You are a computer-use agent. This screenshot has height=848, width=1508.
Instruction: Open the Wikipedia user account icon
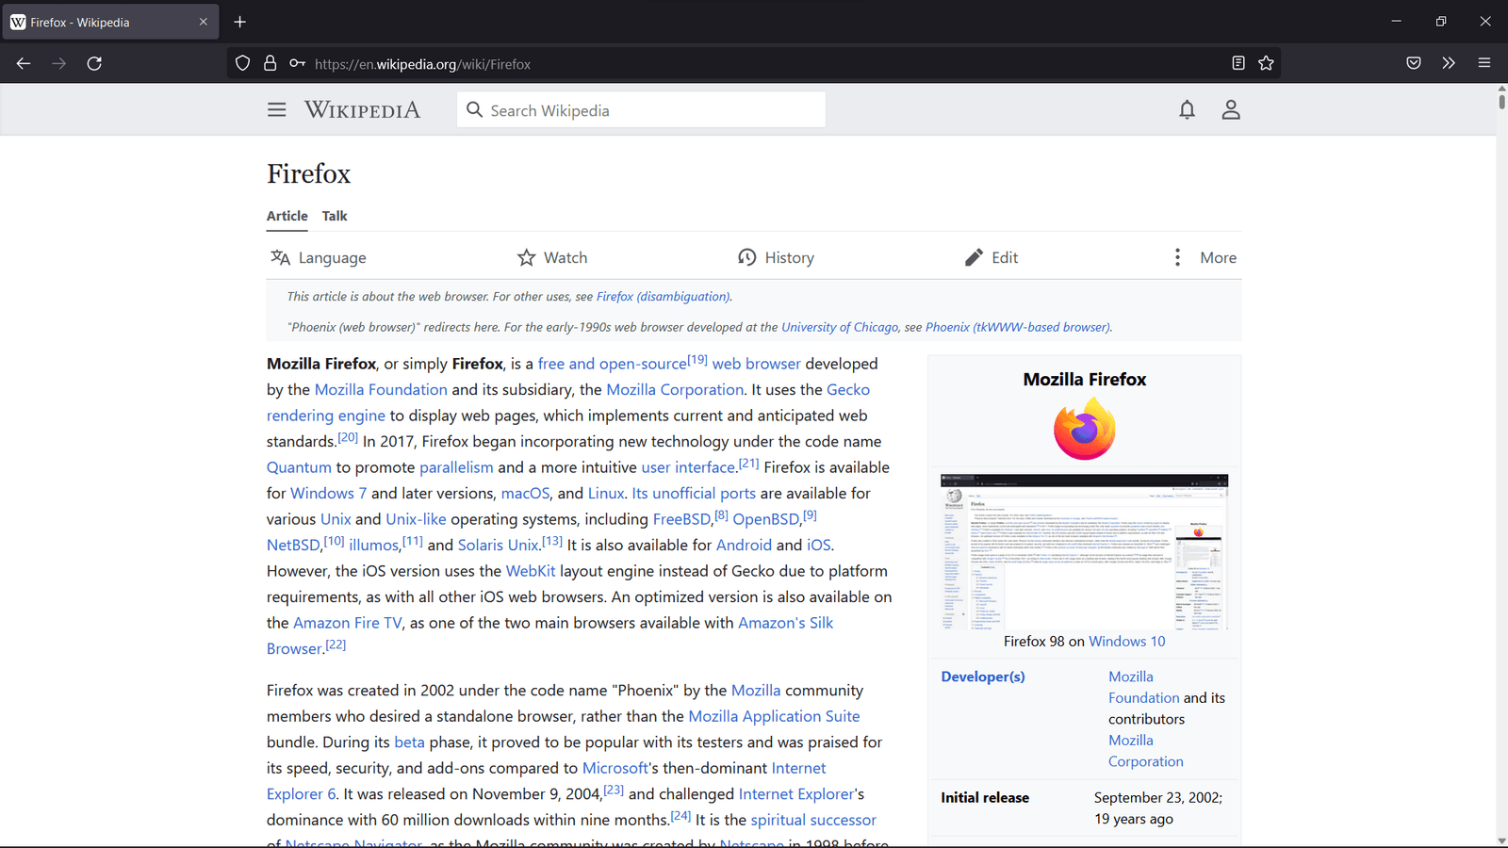pos(1231,110)
